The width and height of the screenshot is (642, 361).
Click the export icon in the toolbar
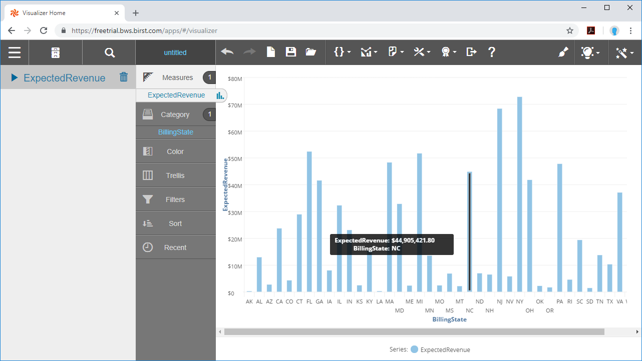coord(470,51)
